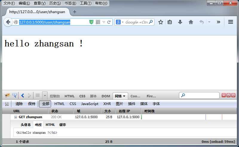Click the Firebug bug icon

click(x=7, y=95)
